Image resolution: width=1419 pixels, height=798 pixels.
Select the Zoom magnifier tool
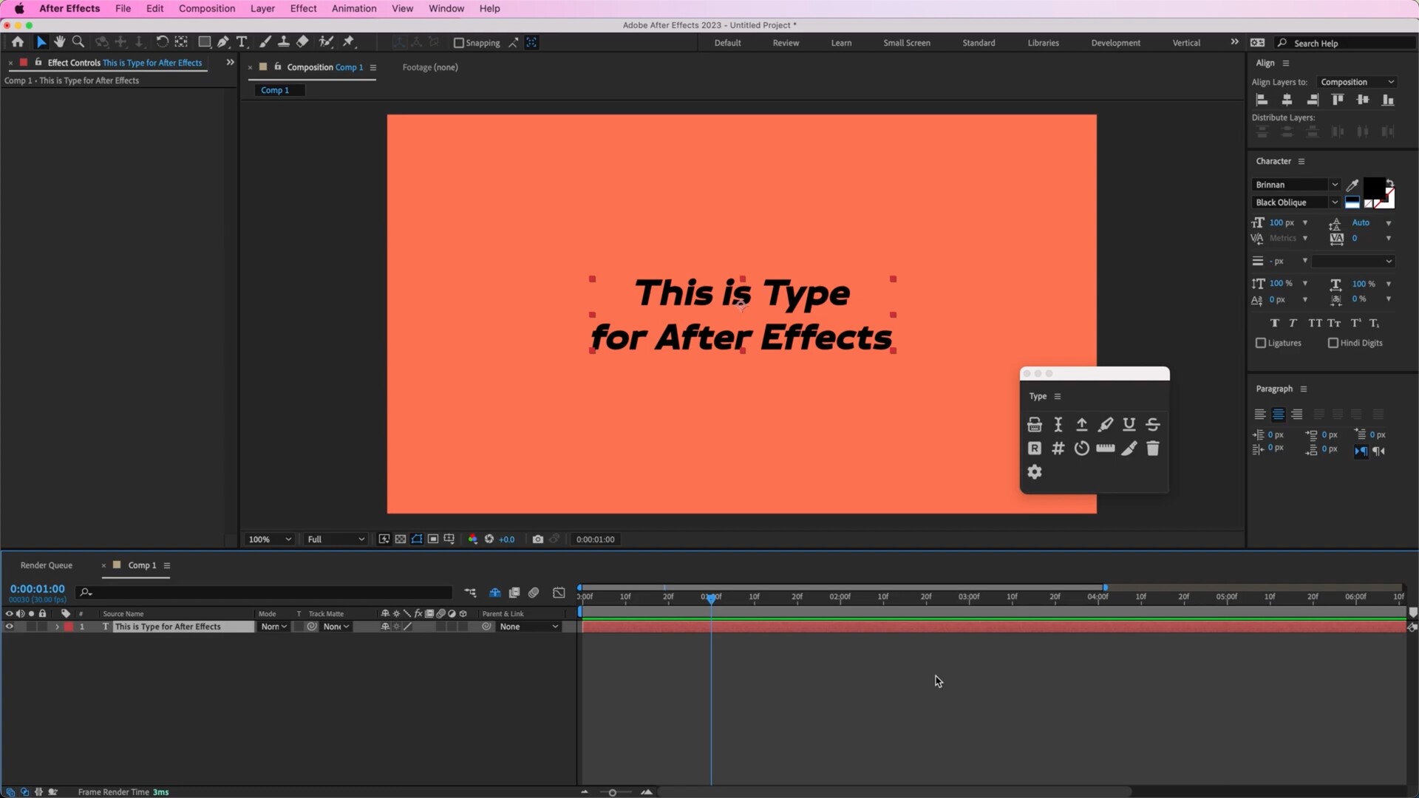click(x=78, y=42)
